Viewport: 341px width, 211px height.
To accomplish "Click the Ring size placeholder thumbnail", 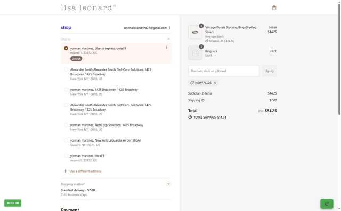I will pyautogui.click(x=195, y=53).
